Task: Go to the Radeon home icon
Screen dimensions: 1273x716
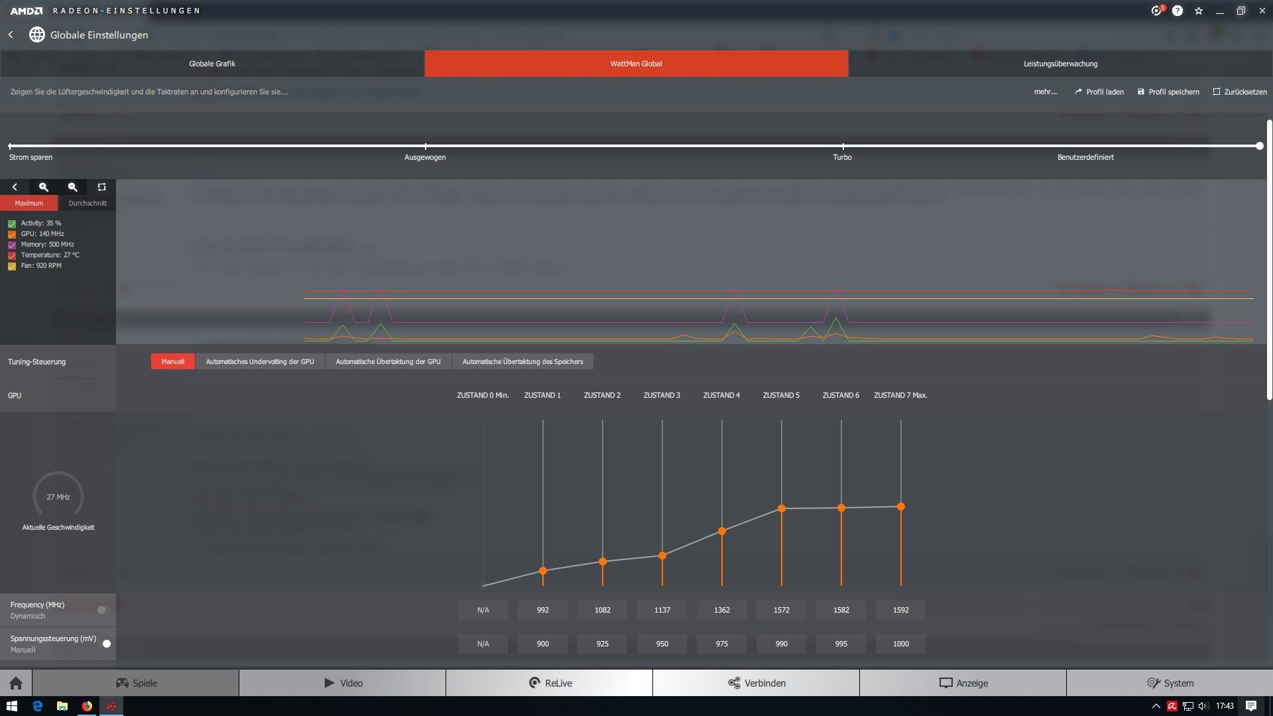Action: coord(16,683)
